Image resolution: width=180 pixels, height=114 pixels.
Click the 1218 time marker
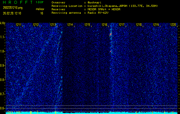pyautogui.click(x=139, y=25)
